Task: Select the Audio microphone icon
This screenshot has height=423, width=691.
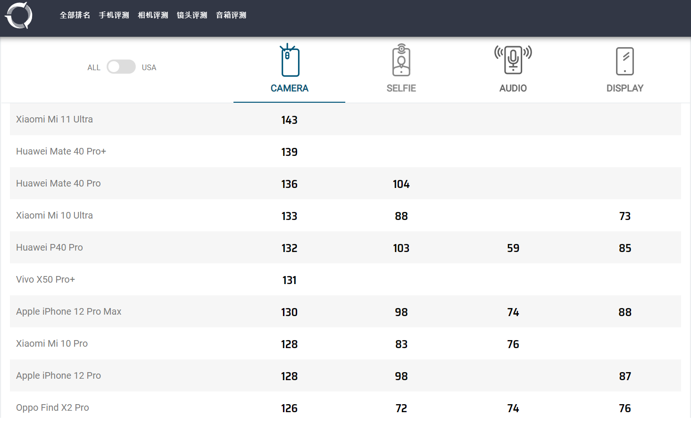Action: (513, 60)
